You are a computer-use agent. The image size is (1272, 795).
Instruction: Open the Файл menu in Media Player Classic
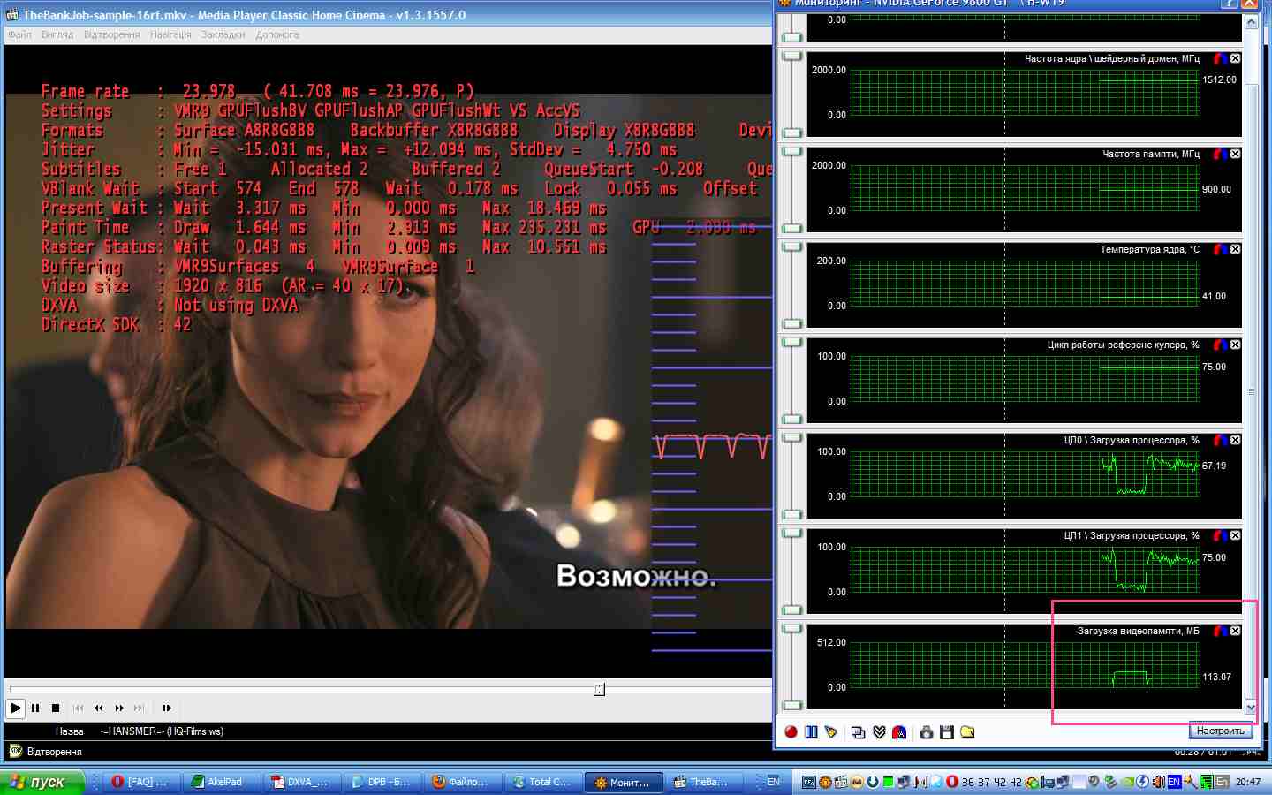click(19, 34)
